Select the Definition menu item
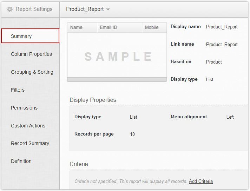The image size is (250, 191). click(21, 161)
